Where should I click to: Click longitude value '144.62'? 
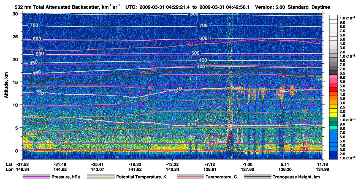(60, 169)
